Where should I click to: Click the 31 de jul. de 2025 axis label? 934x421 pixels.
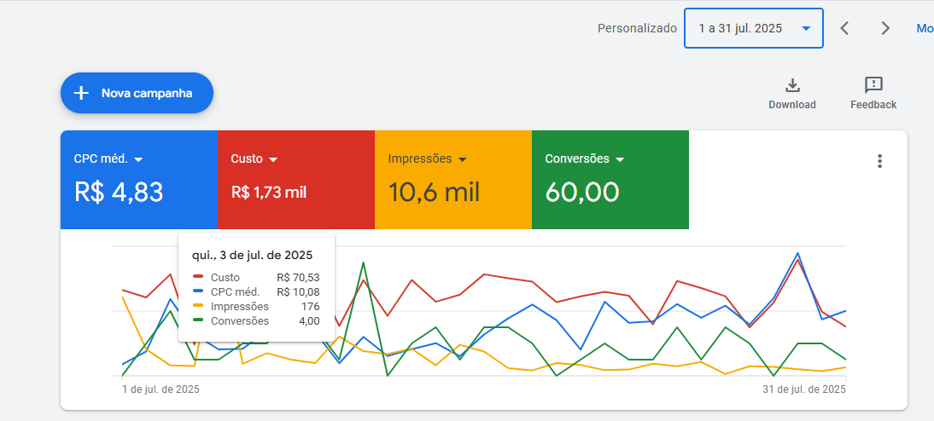point(803,389)
